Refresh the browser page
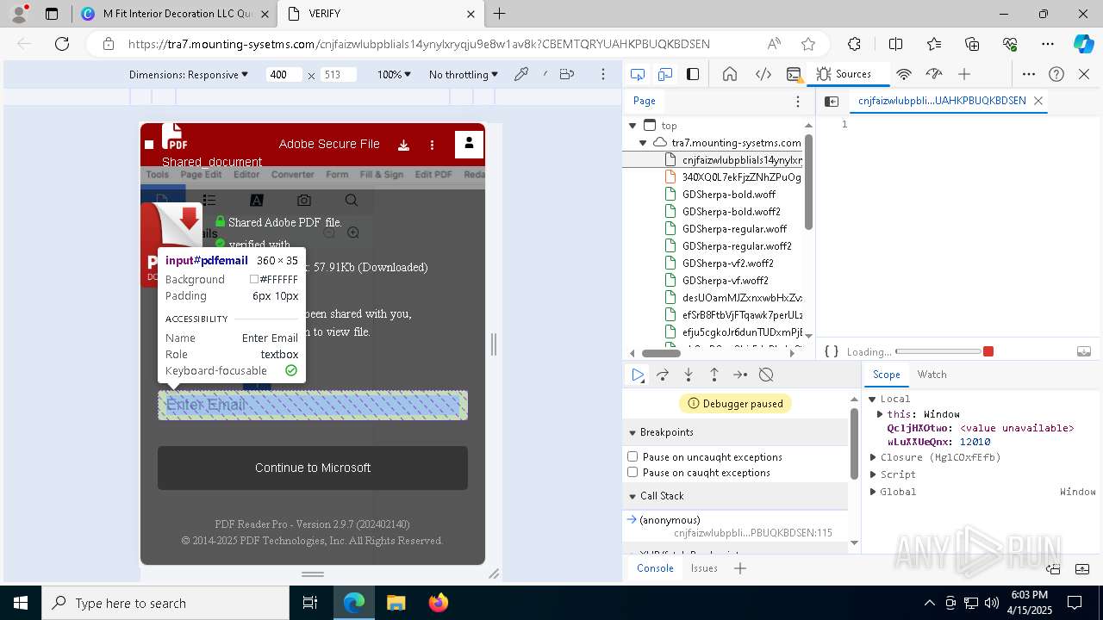Viewport: 1103px width, 620px height. (62, 44)
